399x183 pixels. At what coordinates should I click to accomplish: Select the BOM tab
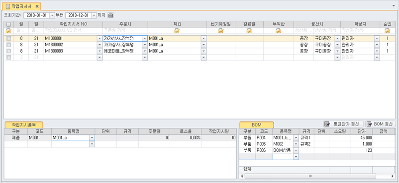point(257,124)
